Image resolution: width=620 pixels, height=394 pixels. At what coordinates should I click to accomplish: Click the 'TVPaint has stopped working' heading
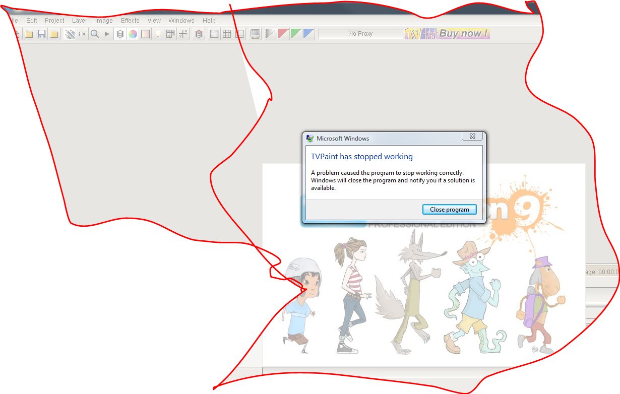click(x=362, y=157)
